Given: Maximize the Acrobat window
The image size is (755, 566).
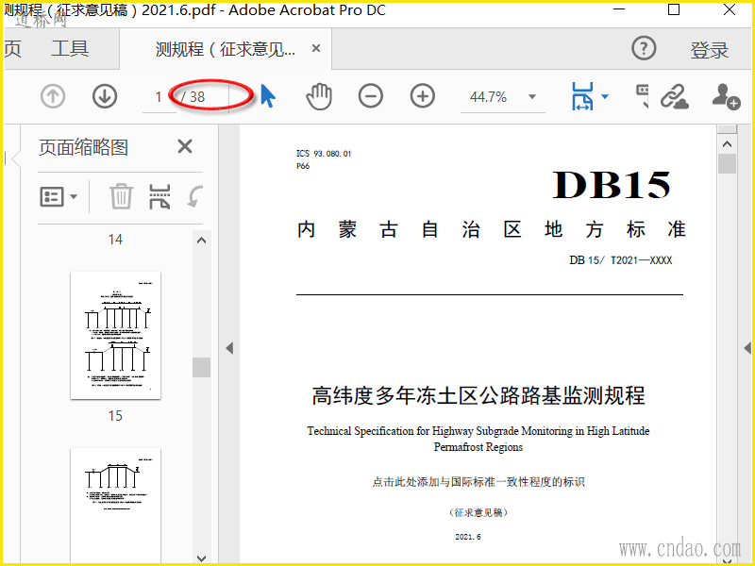Looking at the screenshot, I should (674, 9).
